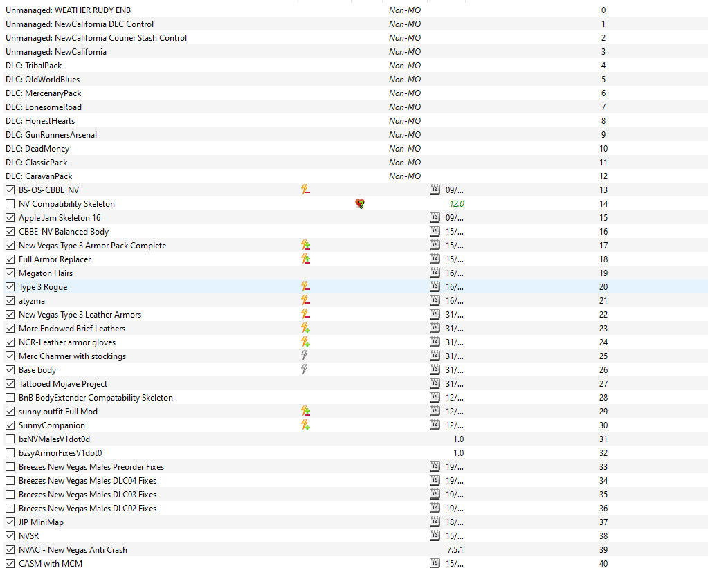Click the green 12.0 version of NV Compatibility Skeleton

click(x=457, y=203)
